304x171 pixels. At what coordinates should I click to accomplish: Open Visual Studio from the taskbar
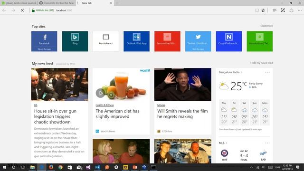click(88, 167)
